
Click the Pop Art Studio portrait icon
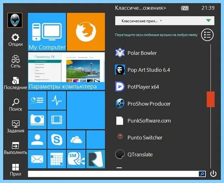coord(120,70)
